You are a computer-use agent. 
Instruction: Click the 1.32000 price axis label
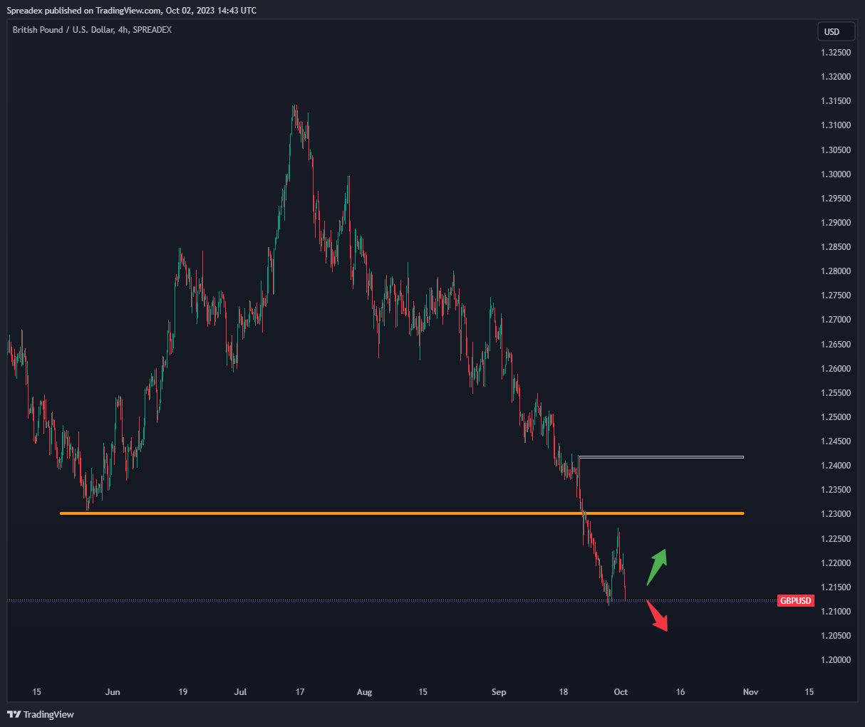click(x=835, y=77)
